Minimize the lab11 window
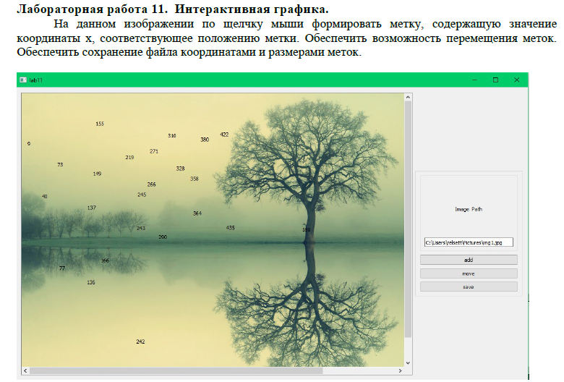 [474, 80]
